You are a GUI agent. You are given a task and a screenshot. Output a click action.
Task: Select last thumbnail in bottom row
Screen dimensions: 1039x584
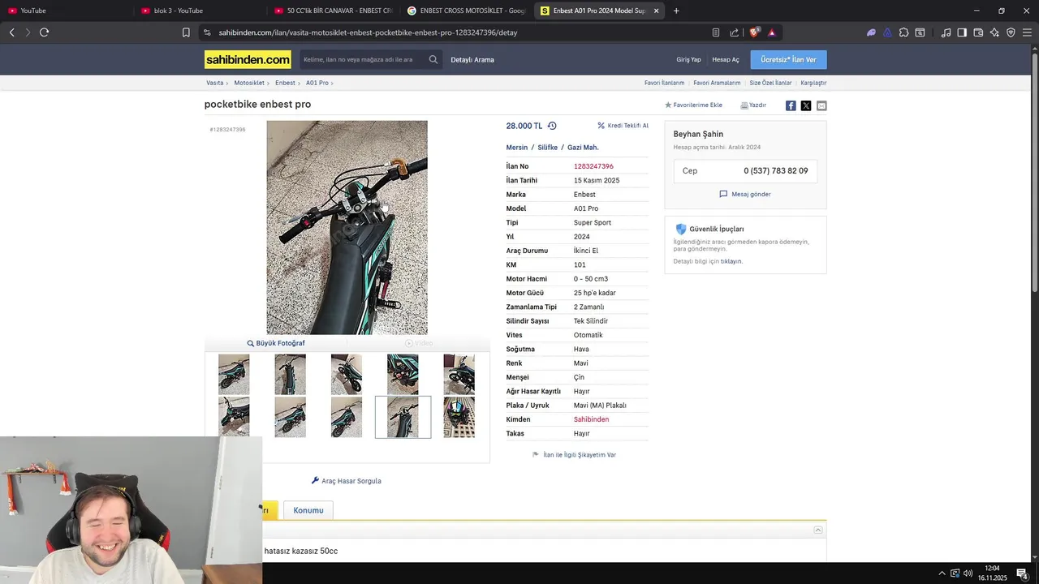(x=459, y=417)
